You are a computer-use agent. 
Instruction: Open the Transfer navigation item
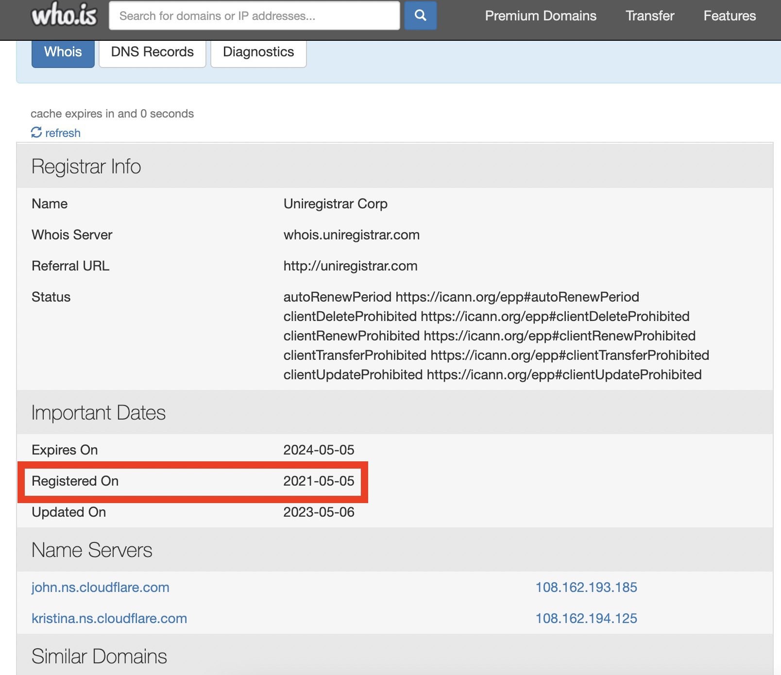click(649, 16)
